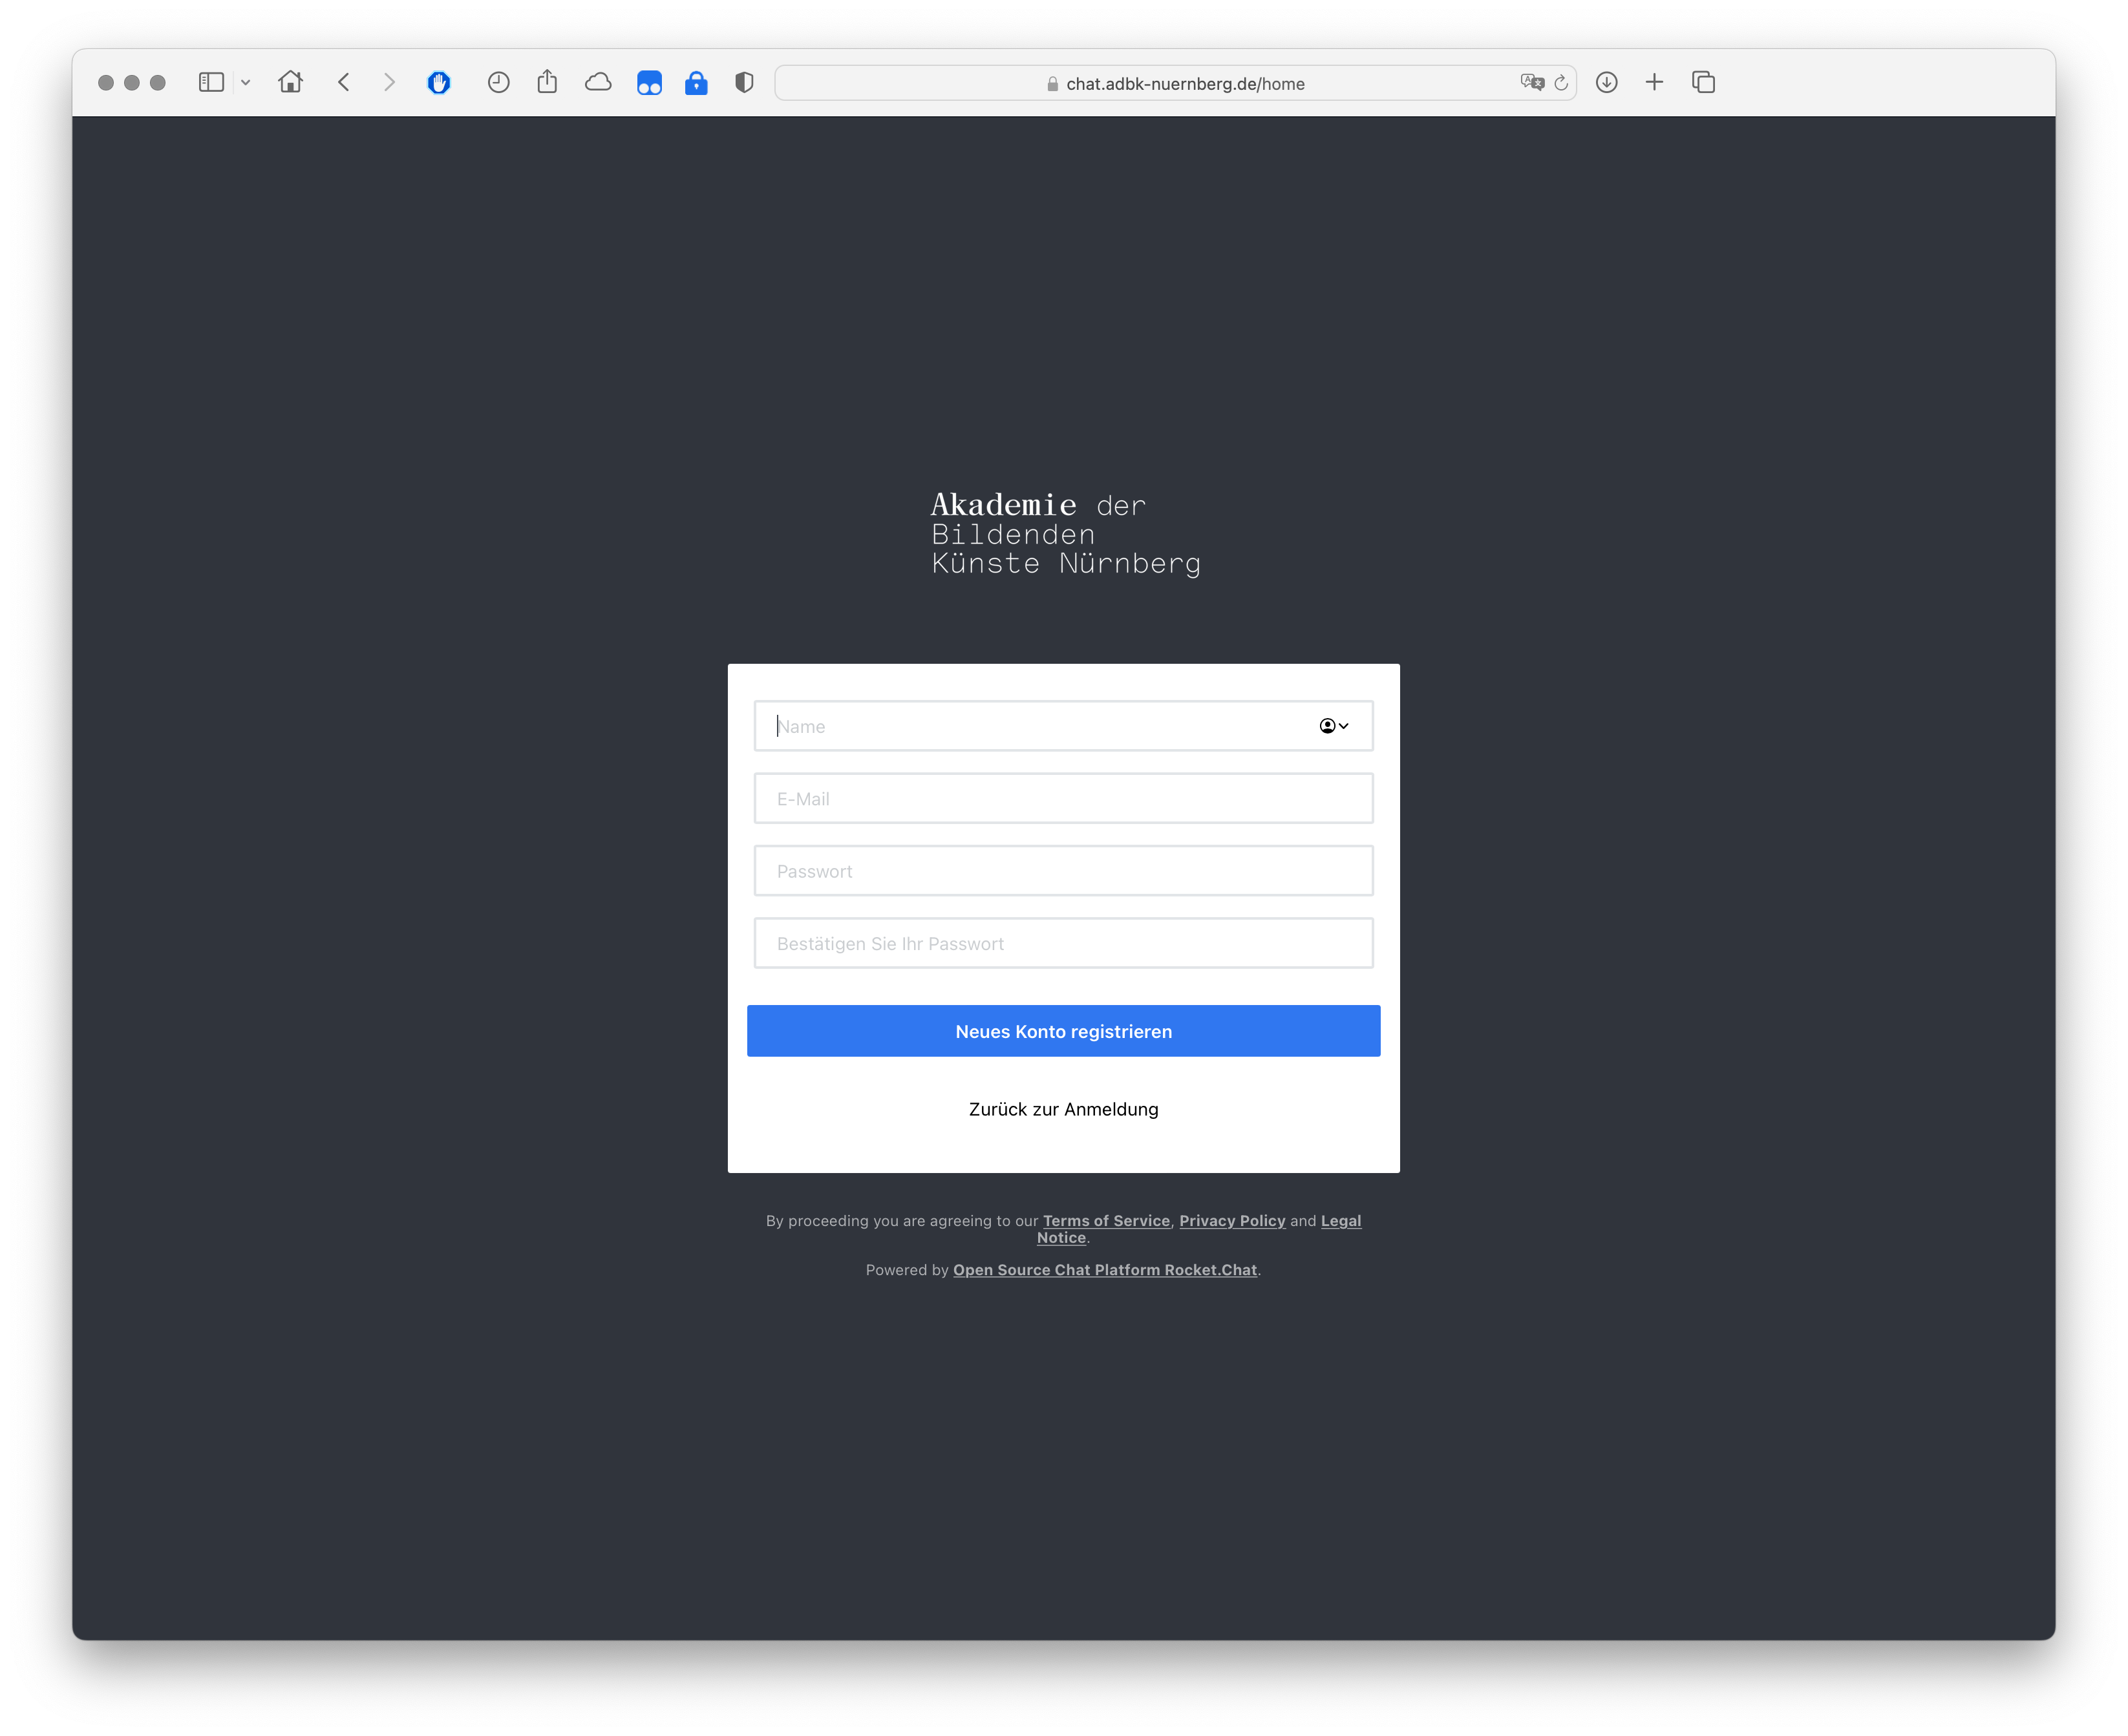Open the Share menu icon

point(547,81)
